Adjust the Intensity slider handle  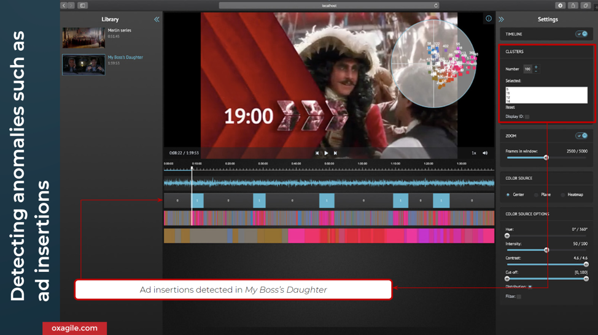point(546,250)
